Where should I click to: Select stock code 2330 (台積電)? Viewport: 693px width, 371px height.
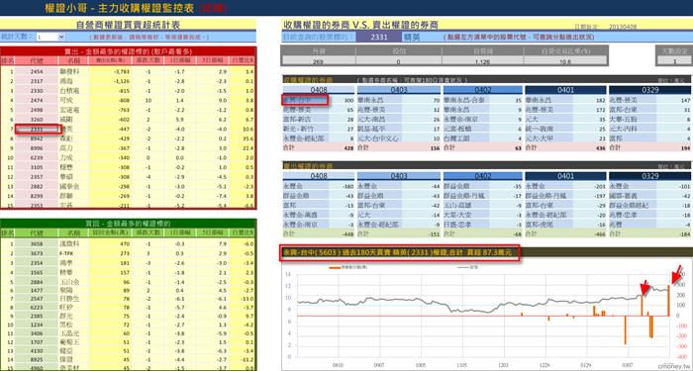(x=37, y=91)
